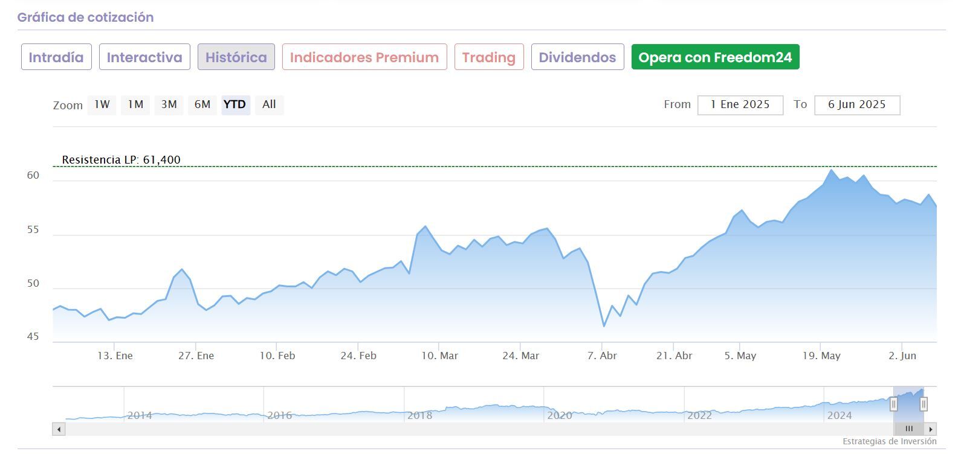Switch to the Trading tab
Image resolution: width=961 pixels, height=463 pixels.
coord(488,57)
